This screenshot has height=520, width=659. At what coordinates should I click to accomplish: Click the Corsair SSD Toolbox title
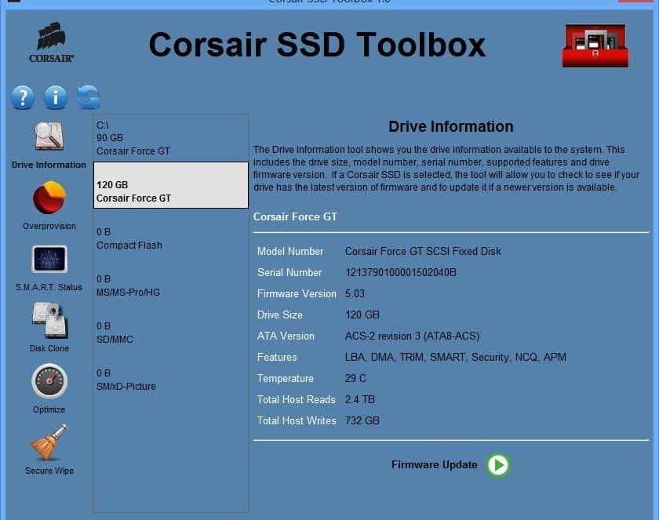[317, 45]
